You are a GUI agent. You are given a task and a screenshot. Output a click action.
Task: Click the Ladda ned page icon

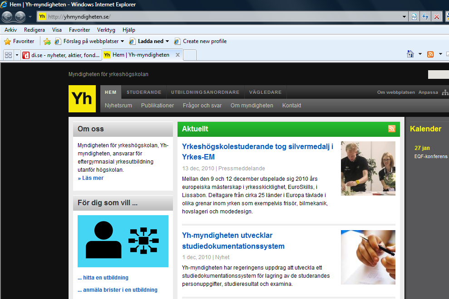(132, 41)
